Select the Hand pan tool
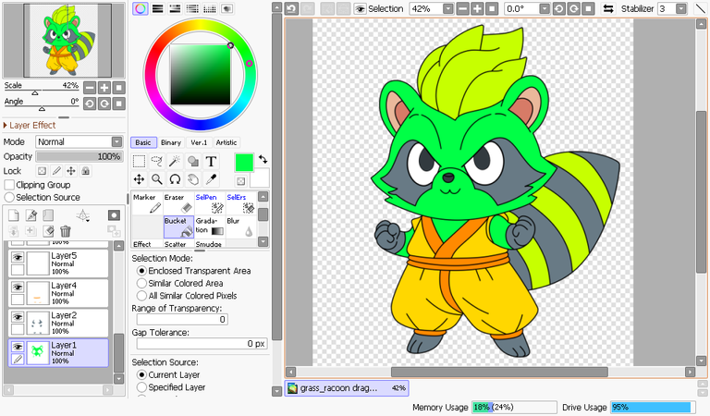Viewport: 710px width, 416px height. tap(193, 179)
